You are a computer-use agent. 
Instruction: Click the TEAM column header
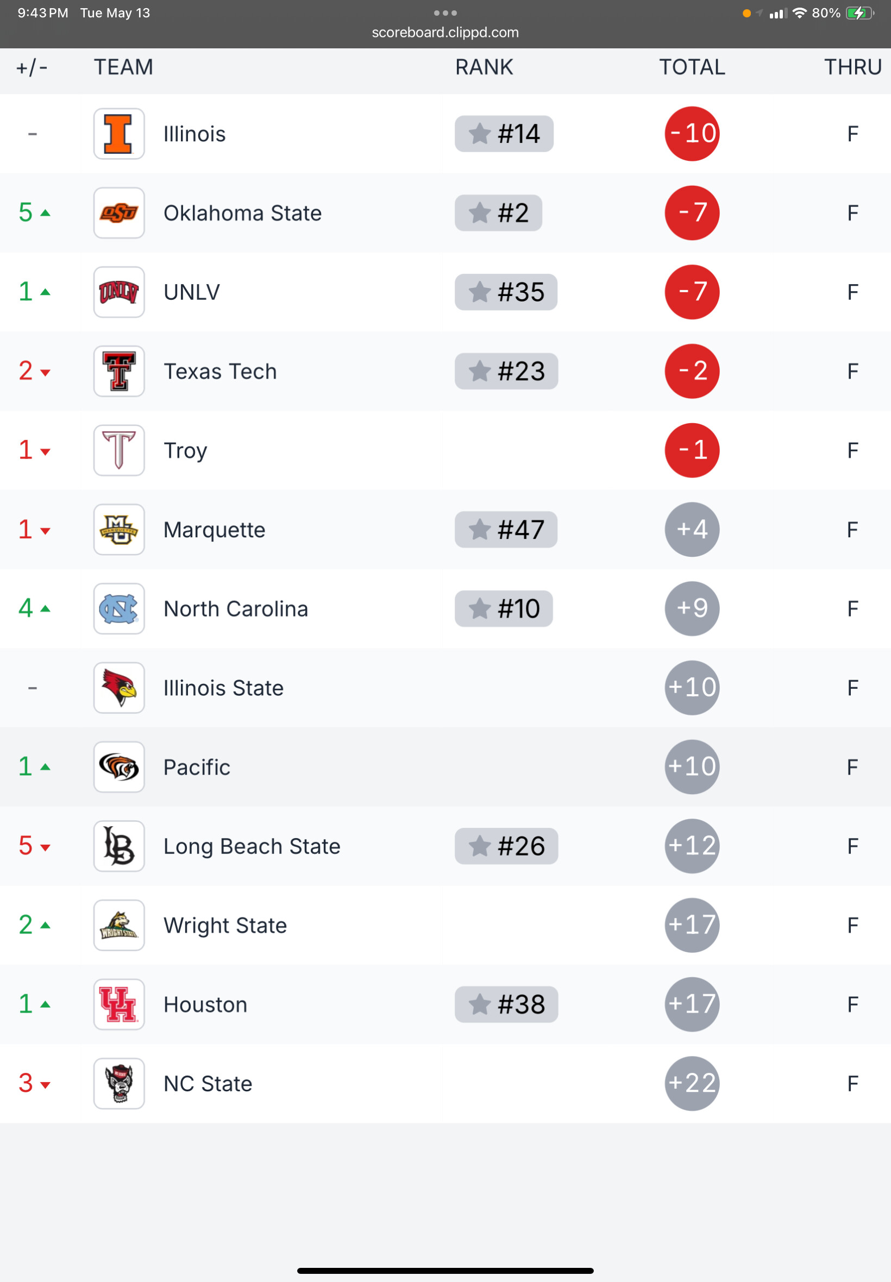pos(123,67)
